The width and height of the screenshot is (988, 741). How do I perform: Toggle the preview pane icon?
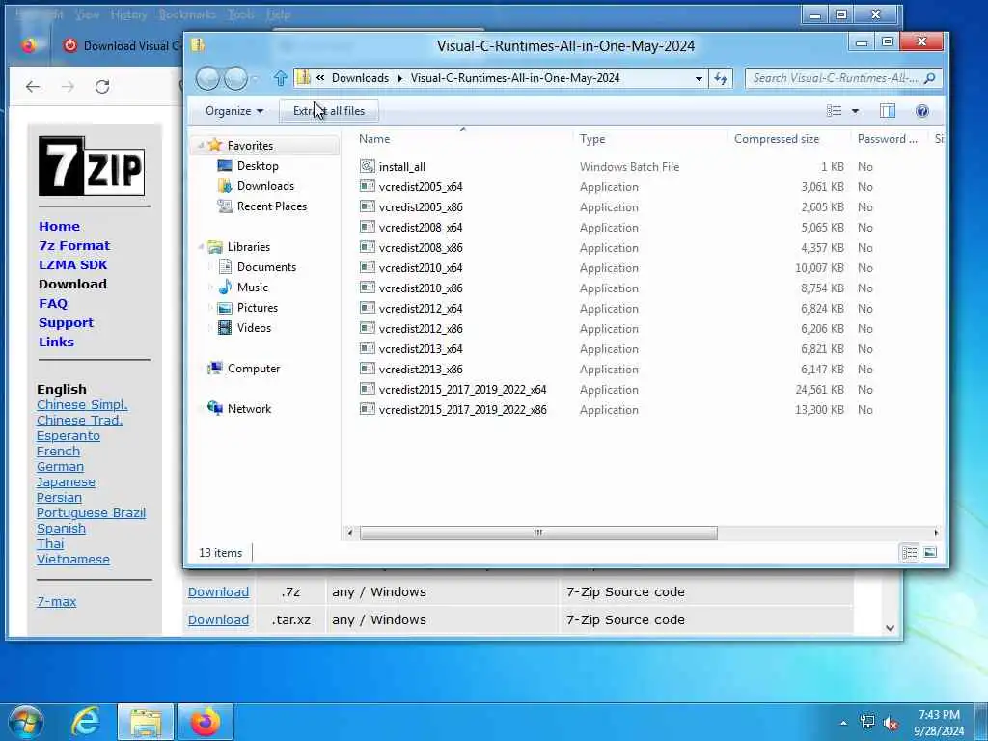tap(888, 111)
